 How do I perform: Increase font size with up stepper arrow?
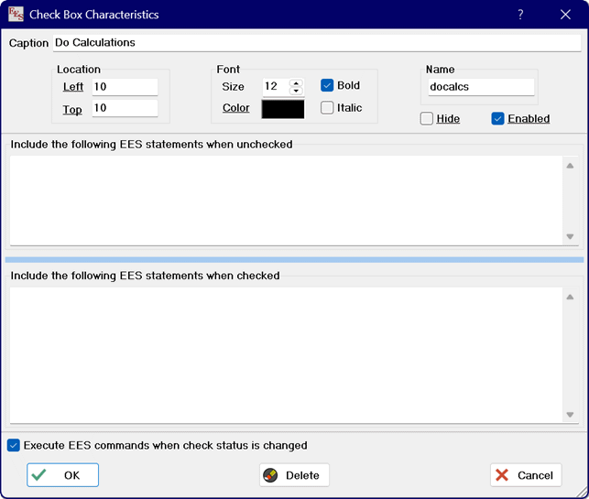pos(296,82)
